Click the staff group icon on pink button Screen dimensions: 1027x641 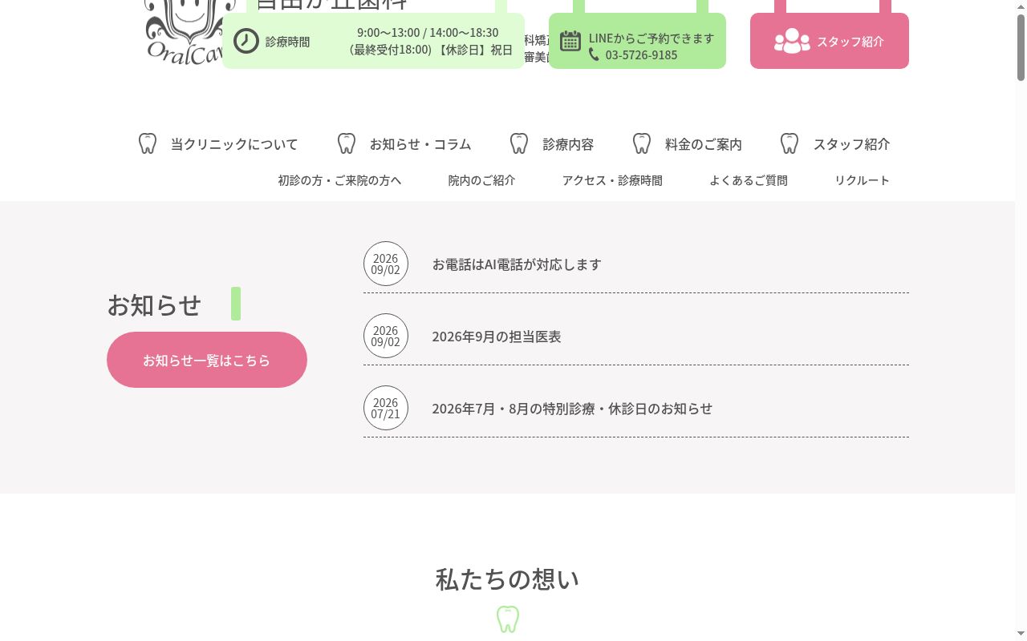tap(792, 41)
